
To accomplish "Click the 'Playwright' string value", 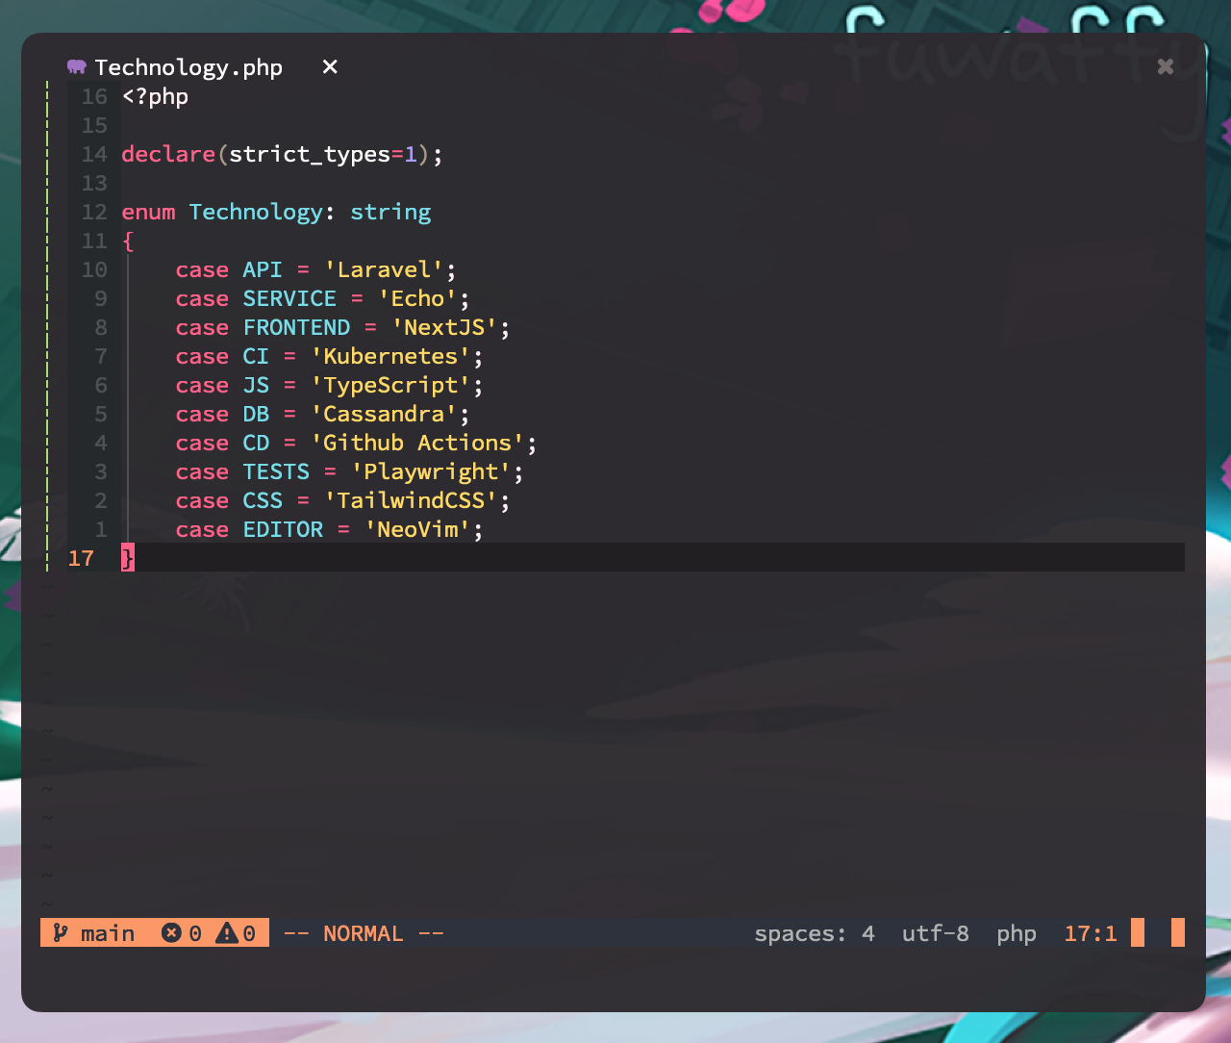I will 431,471.
